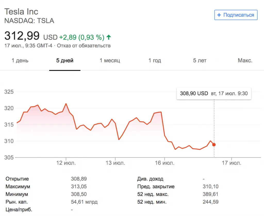
Task: Open the 1 месяц chart range
Action: pyautogui.click(x=110, y=61)
